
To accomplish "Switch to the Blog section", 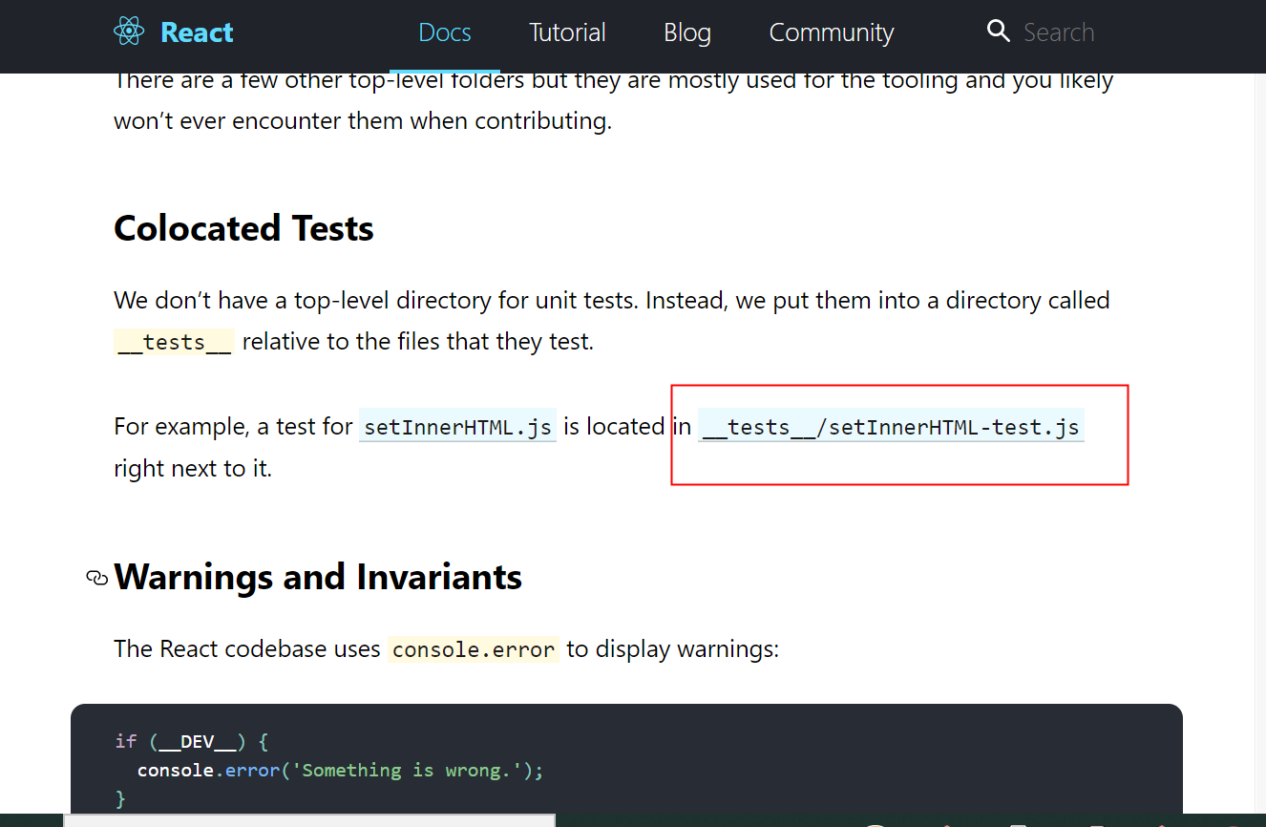I will (687, 32).
